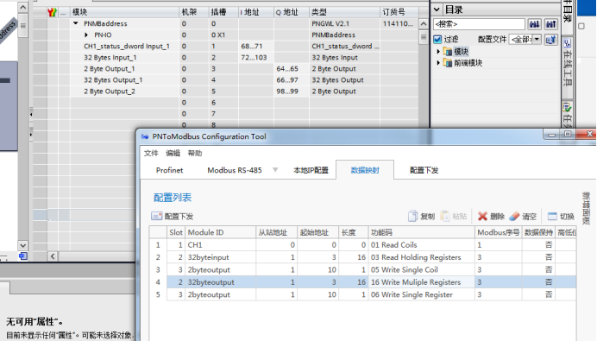The image size is (597, 341).
Task: Open the 帮助 menu
Action: [x=195, y=153]
